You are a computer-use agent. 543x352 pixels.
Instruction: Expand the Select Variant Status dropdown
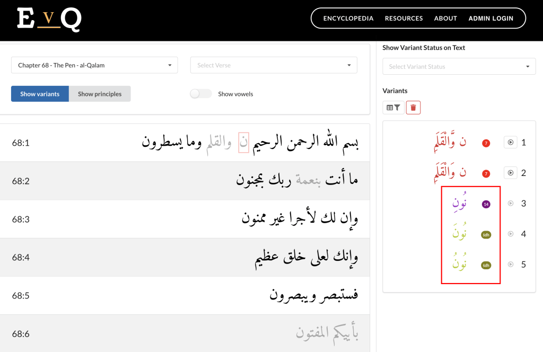point(459,67)
